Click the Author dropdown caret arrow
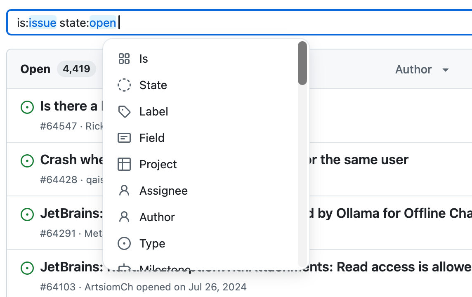The image size is (472, 297). (446, 70)
